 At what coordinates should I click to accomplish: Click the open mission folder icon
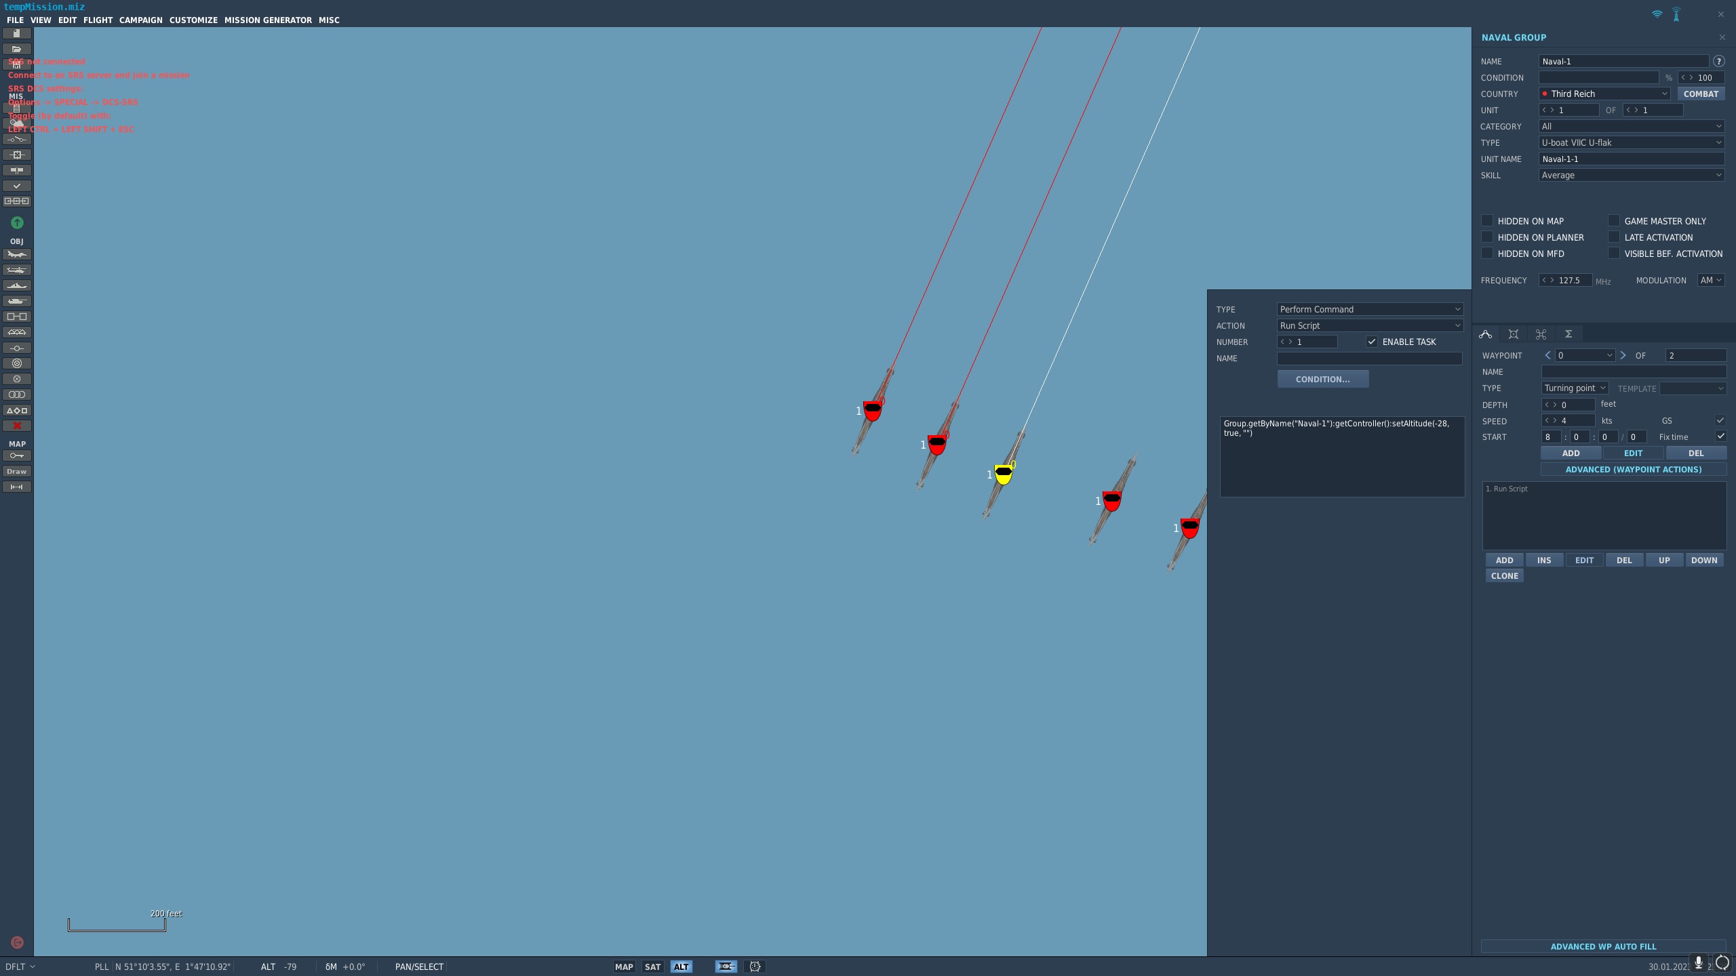[17, 49]
